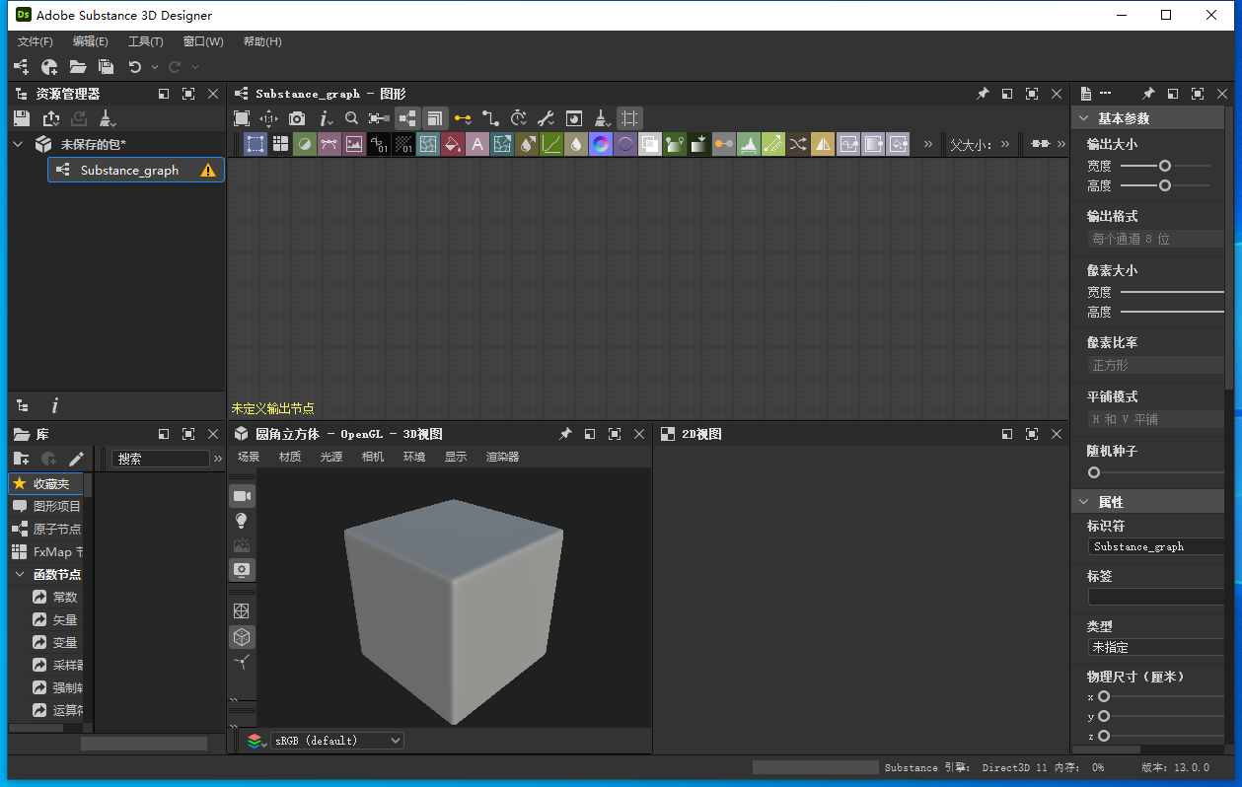Open the 材质 menu in 3D view

coord(290,457)
